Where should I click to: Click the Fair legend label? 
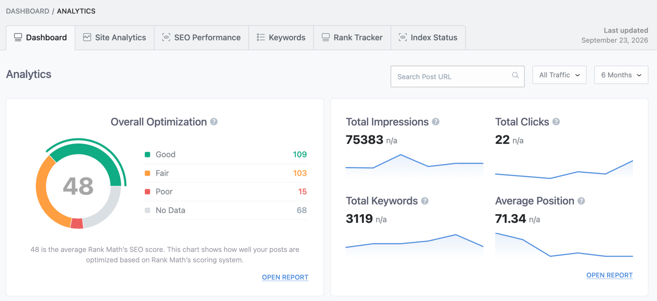162,173
